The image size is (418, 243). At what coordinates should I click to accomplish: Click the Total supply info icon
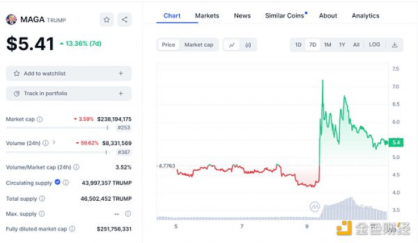42,198
